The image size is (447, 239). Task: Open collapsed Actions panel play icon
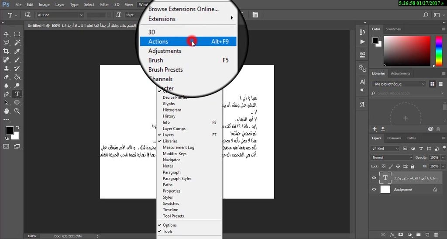[362, 42]
